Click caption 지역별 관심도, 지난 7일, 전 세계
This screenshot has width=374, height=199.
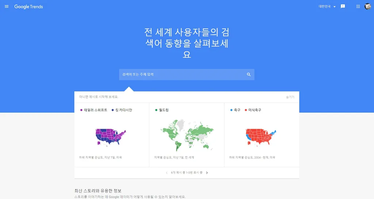click(174, 157)
